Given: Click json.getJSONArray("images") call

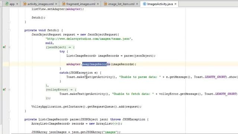Looking at the screenshot, I should 96,132.
